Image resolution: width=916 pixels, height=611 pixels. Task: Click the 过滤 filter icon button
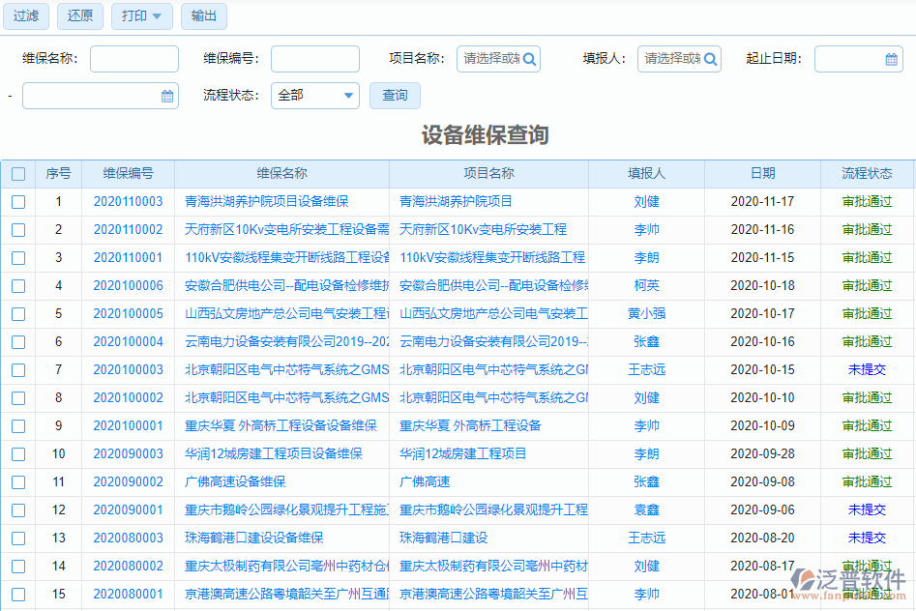coord(25,16)
